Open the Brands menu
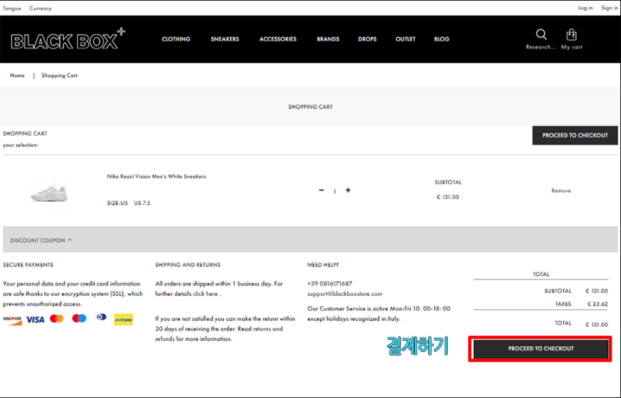This screenshot has height=398, width=621. click(328, 39)
